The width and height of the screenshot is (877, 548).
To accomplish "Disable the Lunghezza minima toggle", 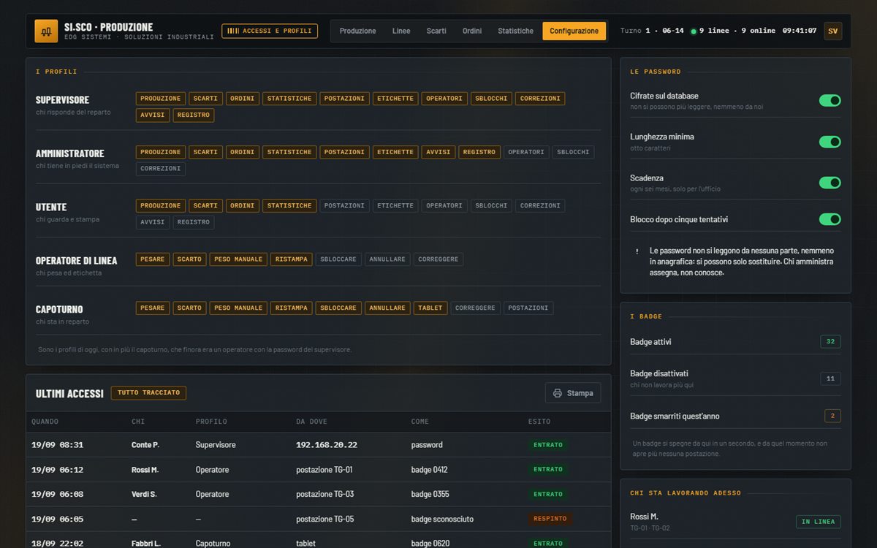I will pos(829,141).
